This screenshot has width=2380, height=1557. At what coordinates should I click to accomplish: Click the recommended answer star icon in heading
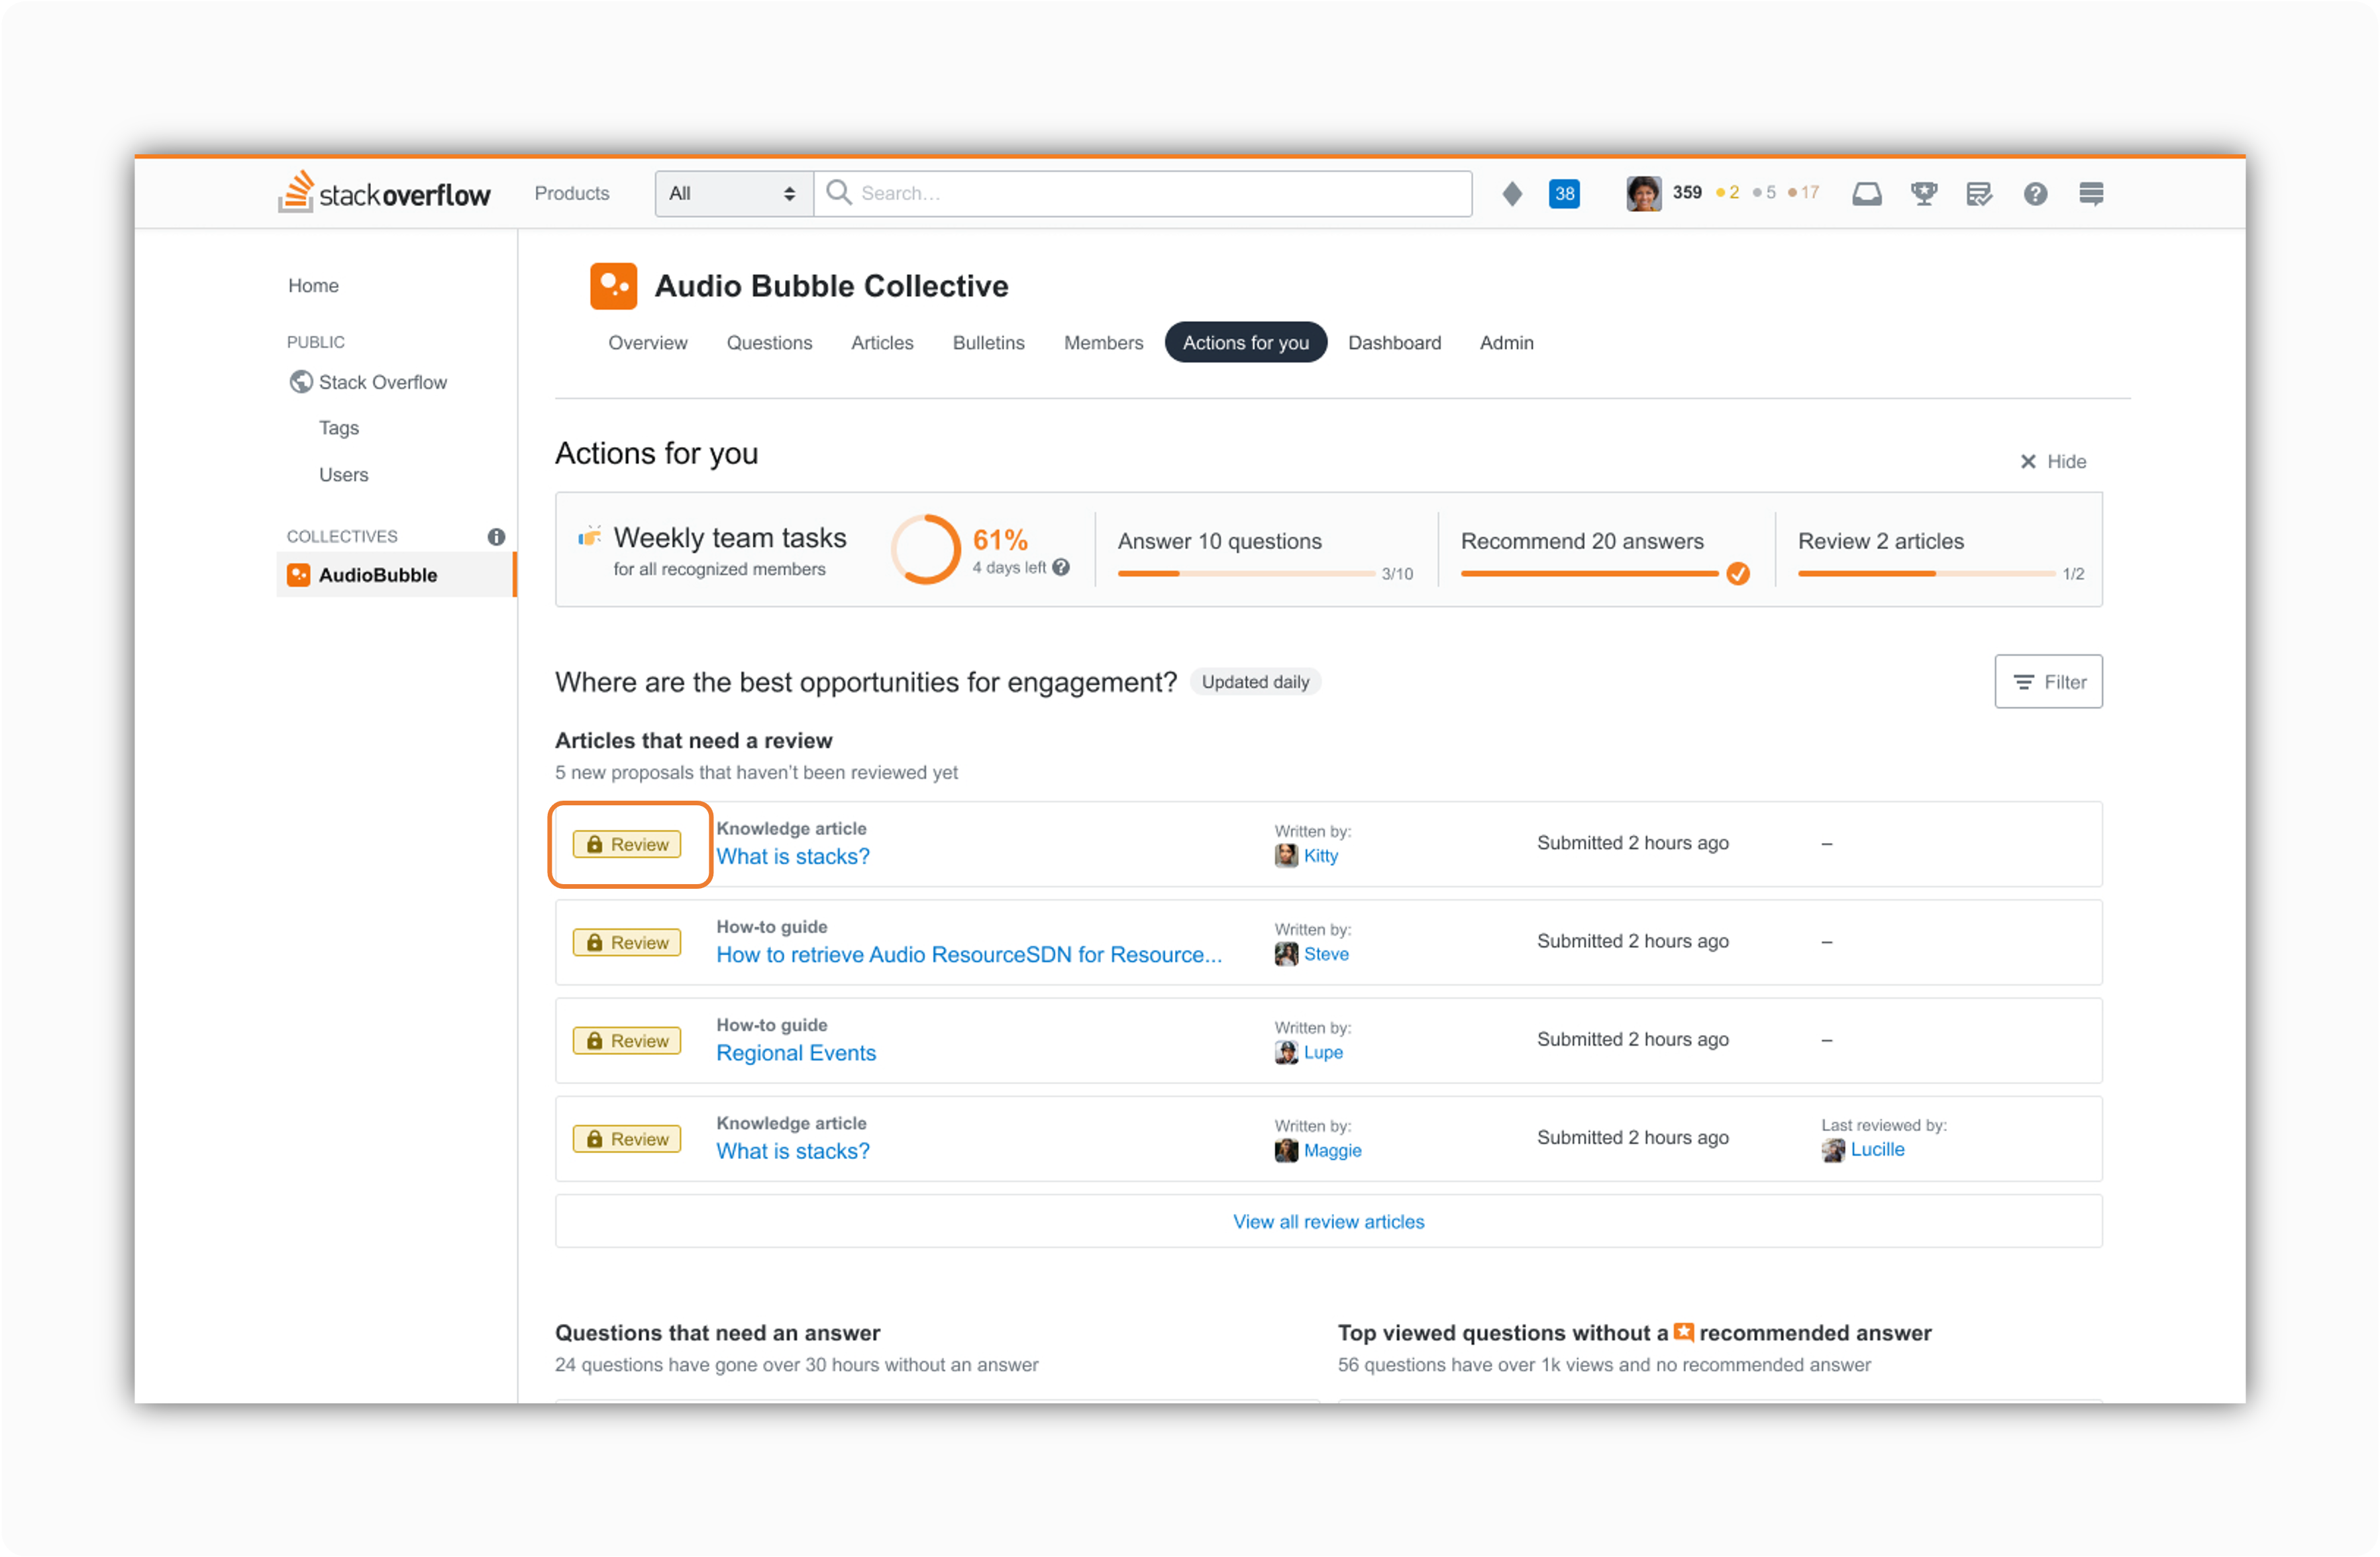[1684, 1332]
